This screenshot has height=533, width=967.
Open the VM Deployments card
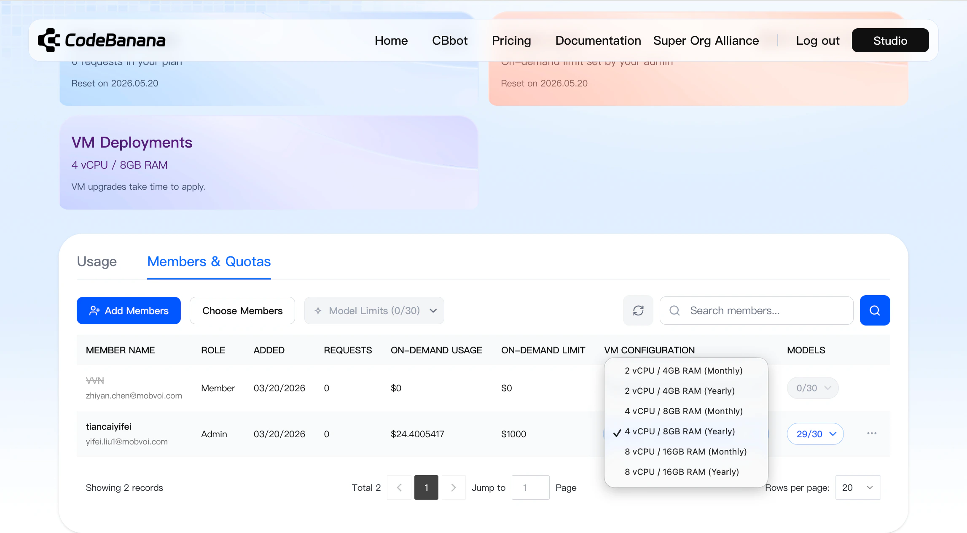point(269,163)
